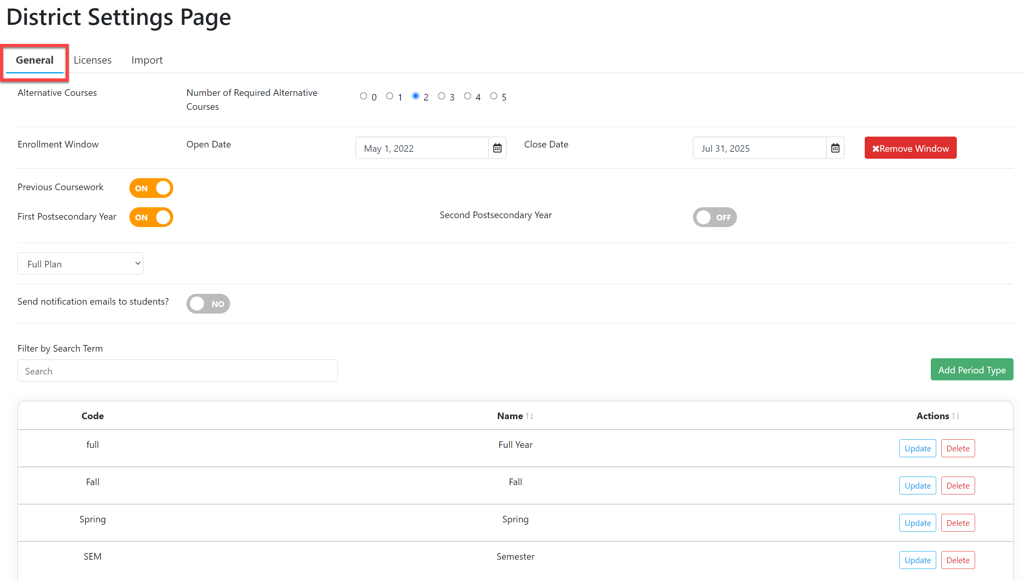Delete the Fall period type

coord(958,485)
